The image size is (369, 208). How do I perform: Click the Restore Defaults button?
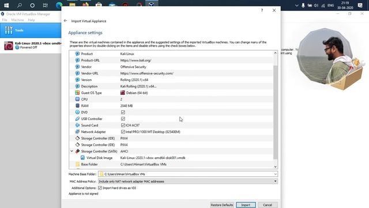(x=222, y=205)
